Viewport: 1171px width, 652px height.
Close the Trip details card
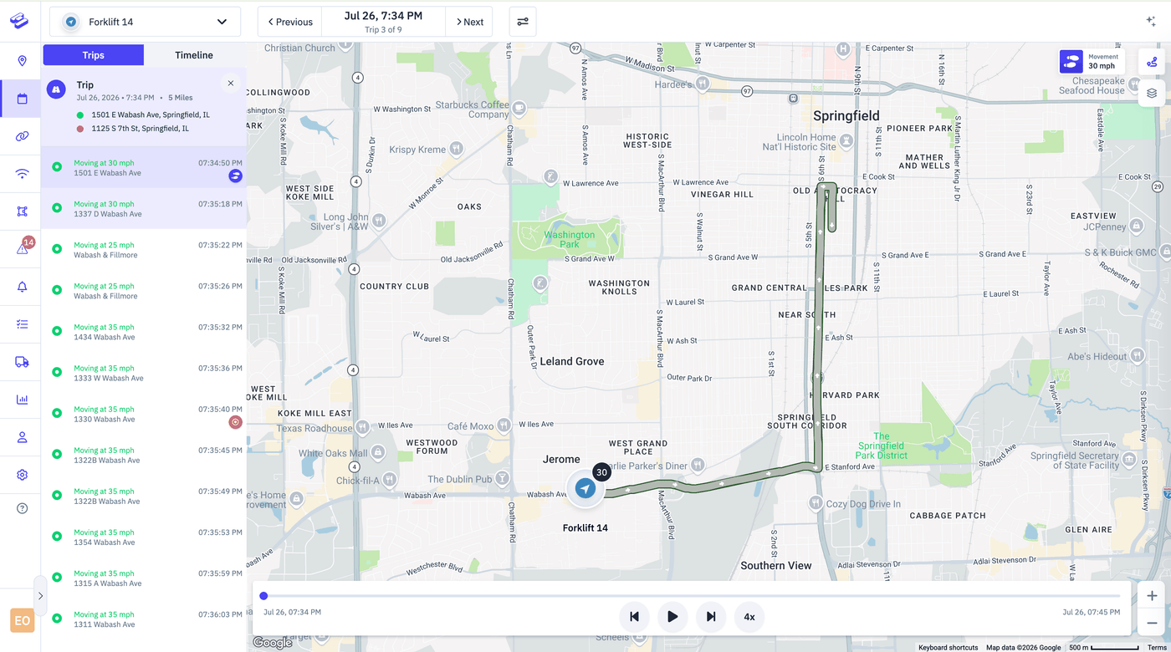tap(231, 84)
